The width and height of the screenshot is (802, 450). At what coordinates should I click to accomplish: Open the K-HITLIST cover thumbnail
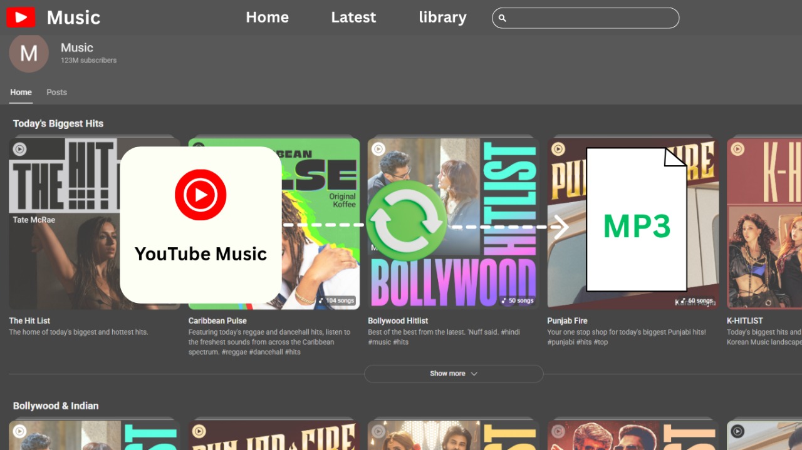coord(764,223)
